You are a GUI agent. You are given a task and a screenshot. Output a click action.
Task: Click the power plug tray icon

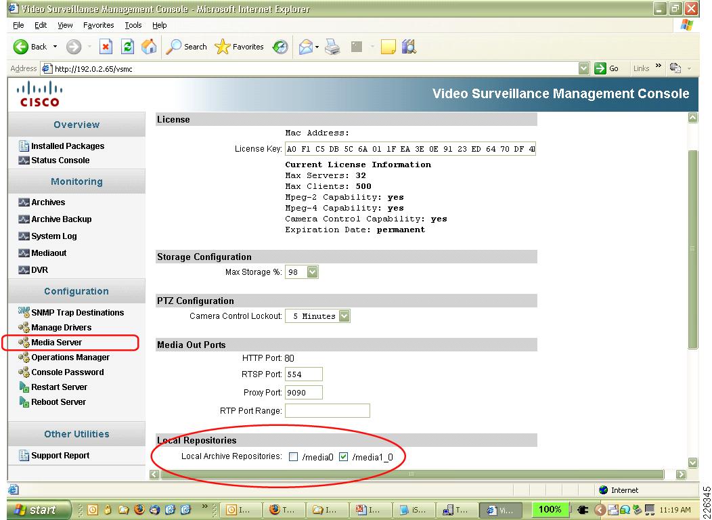[x=583, y=510]
